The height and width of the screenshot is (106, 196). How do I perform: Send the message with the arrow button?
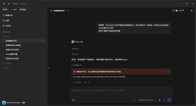tap(169, 100)
